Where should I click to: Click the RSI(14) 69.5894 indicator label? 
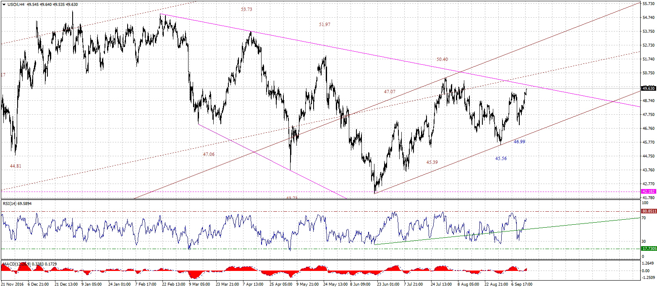point(17,204)
